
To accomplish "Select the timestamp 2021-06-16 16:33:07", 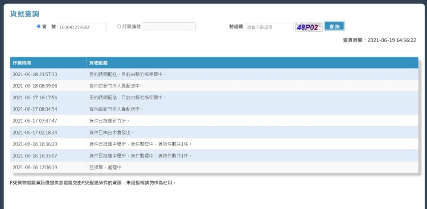I will pyautogui.click(x=35, y=156).
